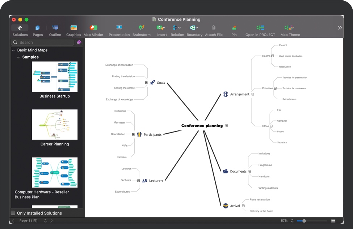Collapse the Lecturers branch toggle

tap(138, 181)
